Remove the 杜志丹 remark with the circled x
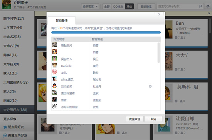Image resolution: width=212 pixels, height=140 pixels. [x=150, y=86]
